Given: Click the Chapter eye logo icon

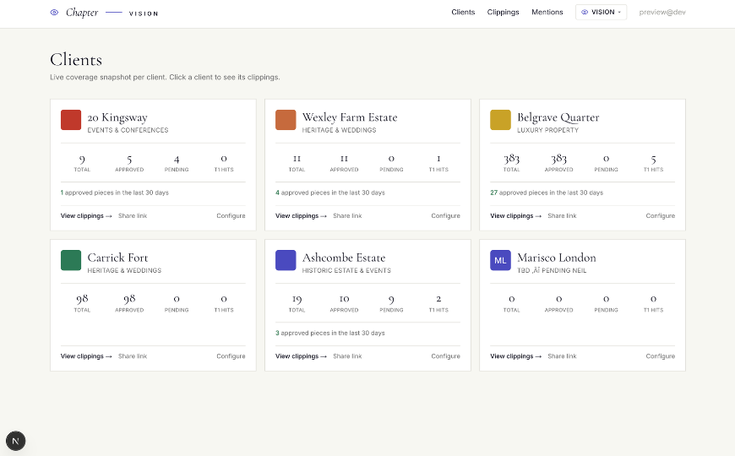Looking at the screenshot, I should [54, 13].
